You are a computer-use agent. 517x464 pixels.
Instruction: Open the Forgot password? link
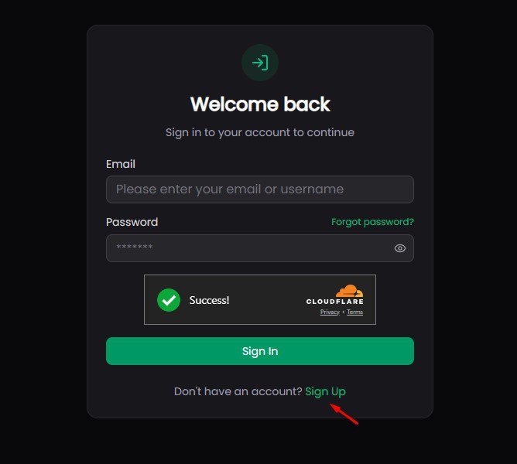point(372,222)
